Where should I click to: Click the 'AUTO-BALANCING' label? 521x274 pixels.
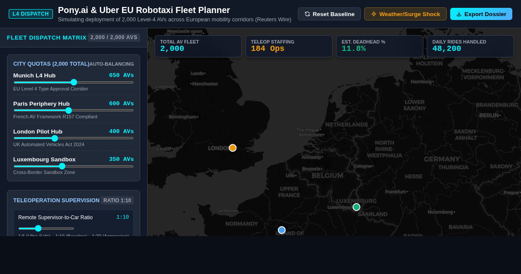[112, 64]
